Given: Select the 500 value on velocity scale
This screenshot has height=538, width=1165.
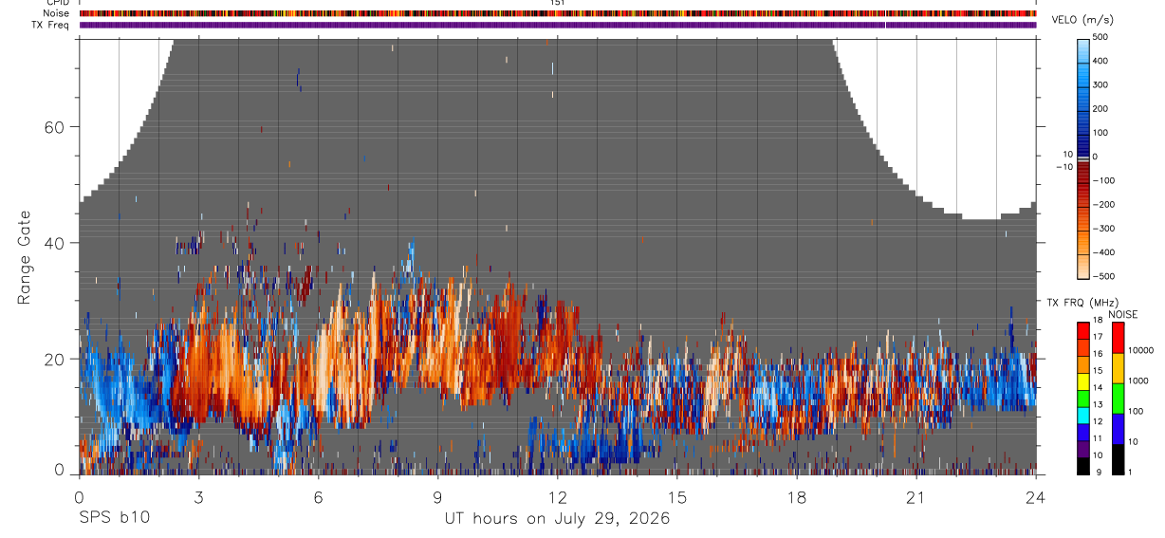Looking at the screenshot, I should (x=1100, y=37).
